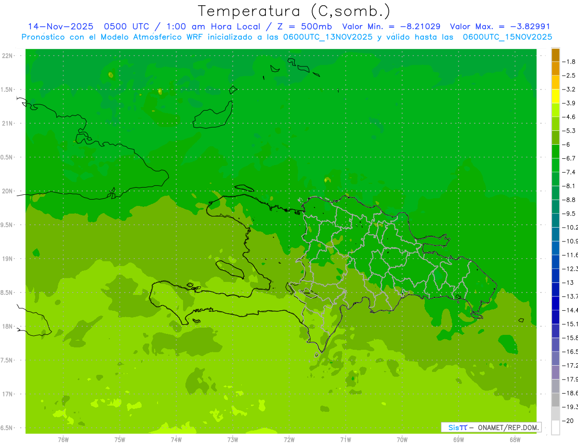This screenshot has width=578, height=446.
Task: Click the 'SisTT - ONAMET/REP.DOM.' credit label
Action: [491, 427]
